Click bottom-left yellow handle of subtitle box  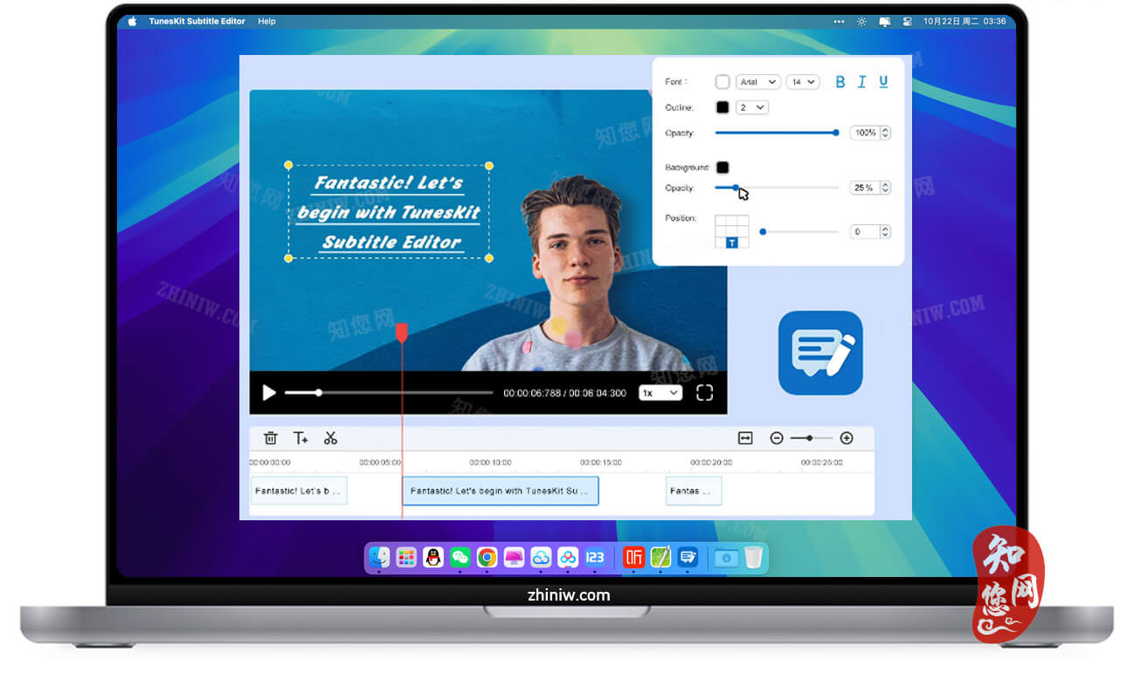[289, 258]
